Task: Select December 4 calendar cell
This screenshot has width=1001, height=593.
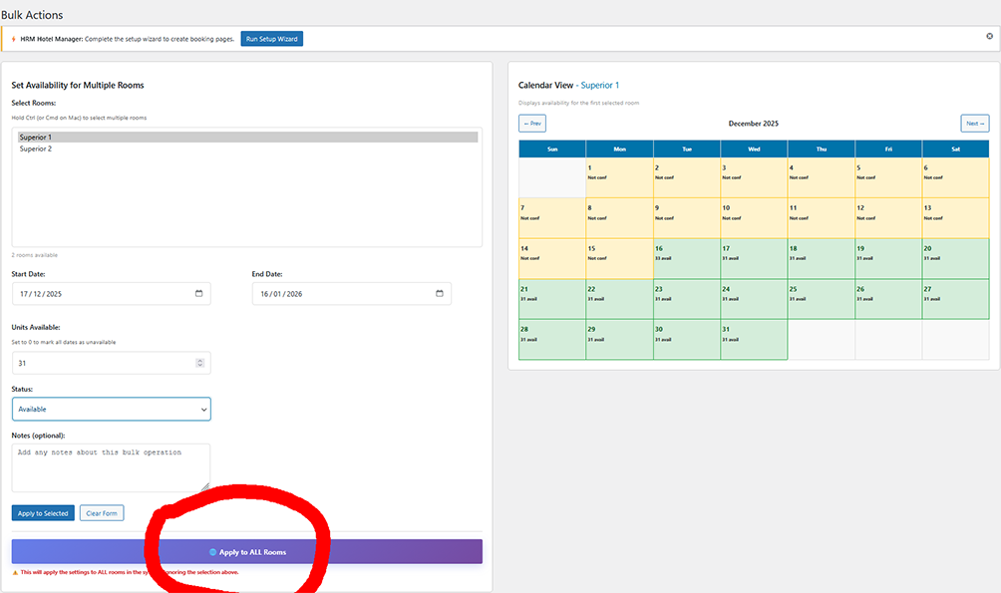Action: click(x=821, y=177)
